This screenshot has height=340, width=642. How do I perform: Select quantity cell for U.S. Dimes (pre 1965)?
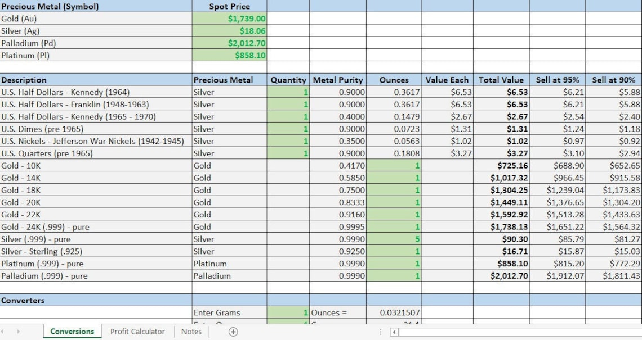[x=288, y=129]
